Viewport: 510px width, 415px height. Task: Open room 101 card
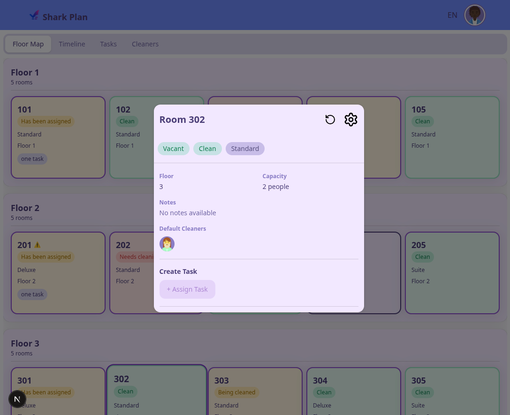click(x=58, y=137)
